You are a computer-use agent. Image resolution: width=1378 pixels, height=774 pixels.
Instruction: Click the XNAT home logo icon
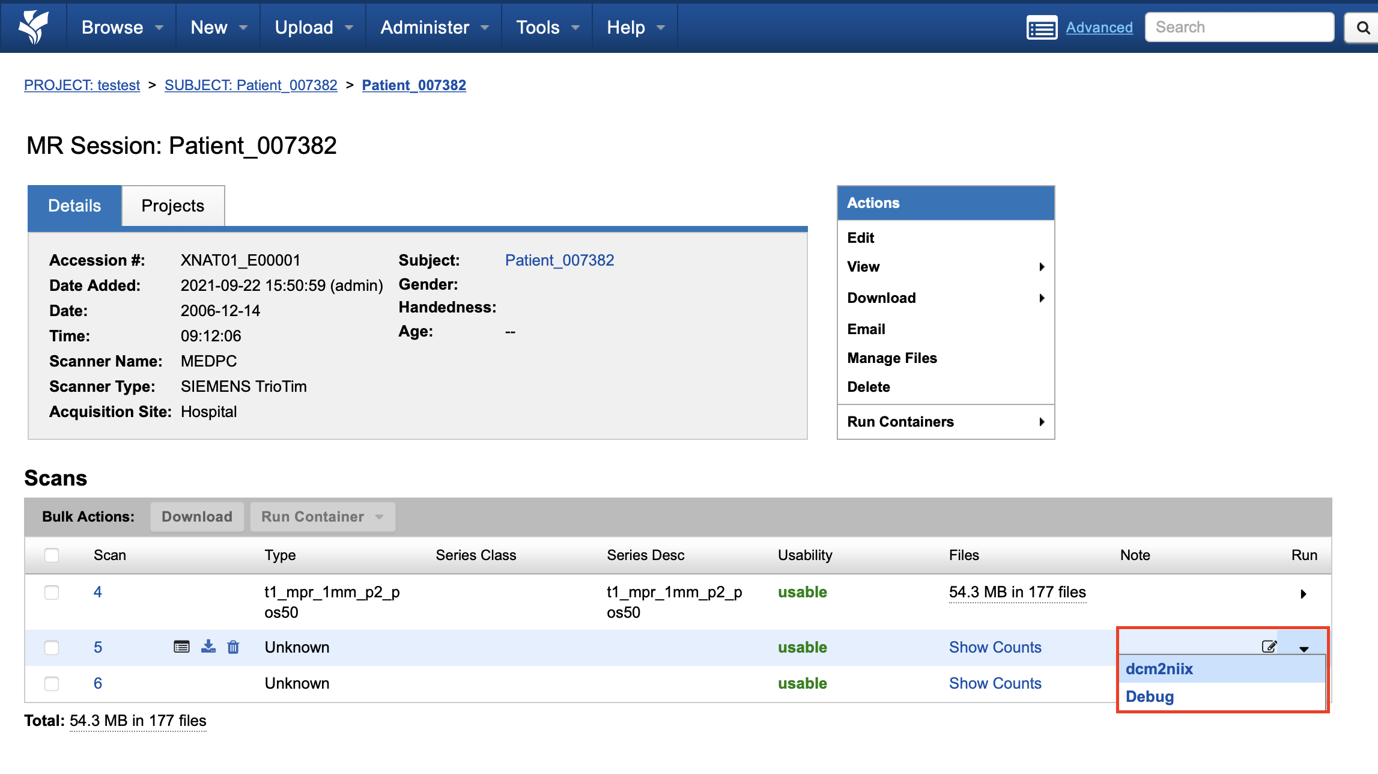[x=33, y=27]
